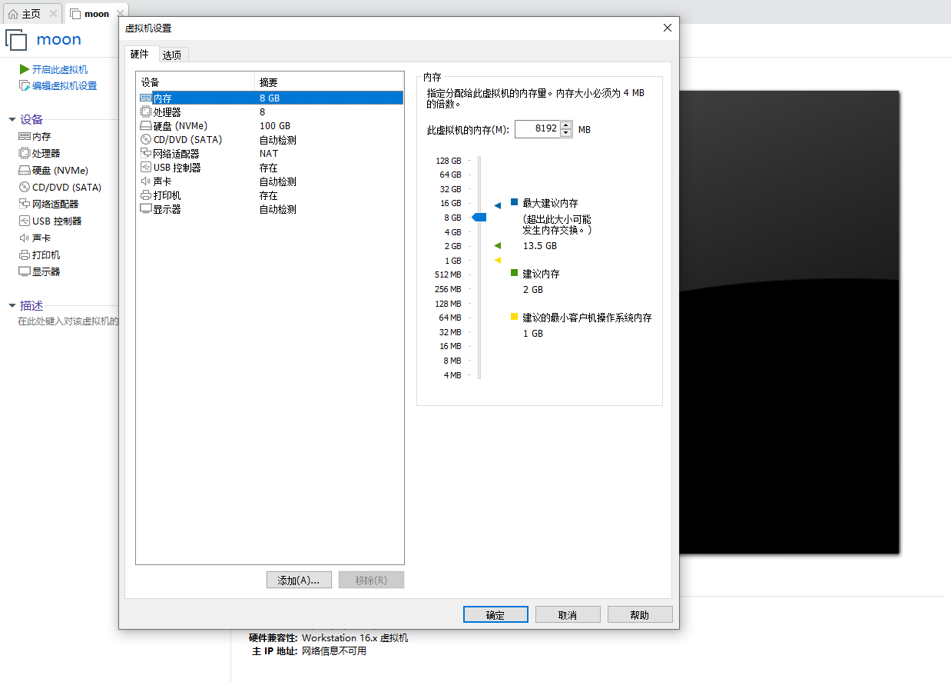
Task: Click the 编辑虚拟机设置 edit icon
Action: tap(25, 85)
